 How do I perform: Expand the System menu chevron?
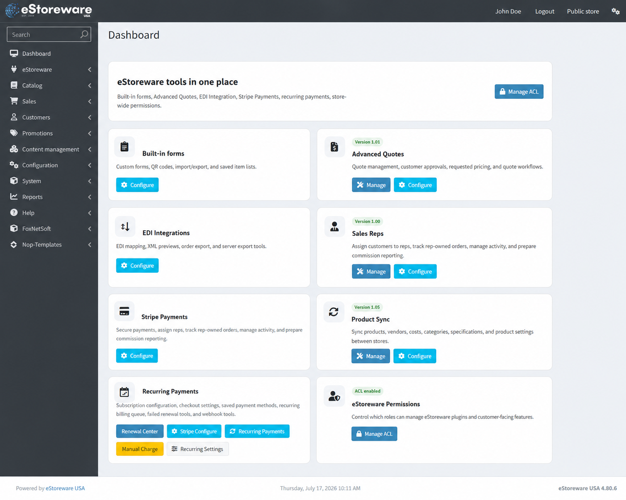coord(90,181)
